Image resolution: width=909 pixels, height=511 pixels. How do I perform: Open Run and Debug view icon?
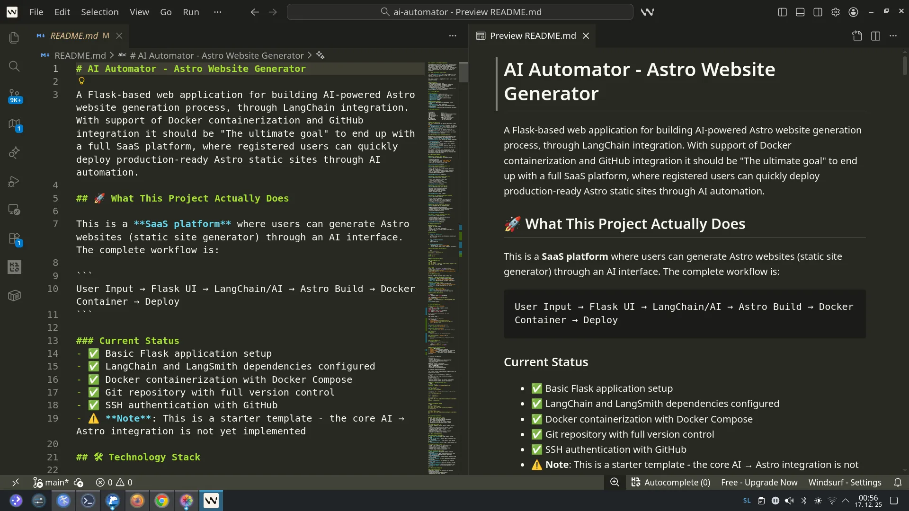pyautogui.click(x=14, y=181)
